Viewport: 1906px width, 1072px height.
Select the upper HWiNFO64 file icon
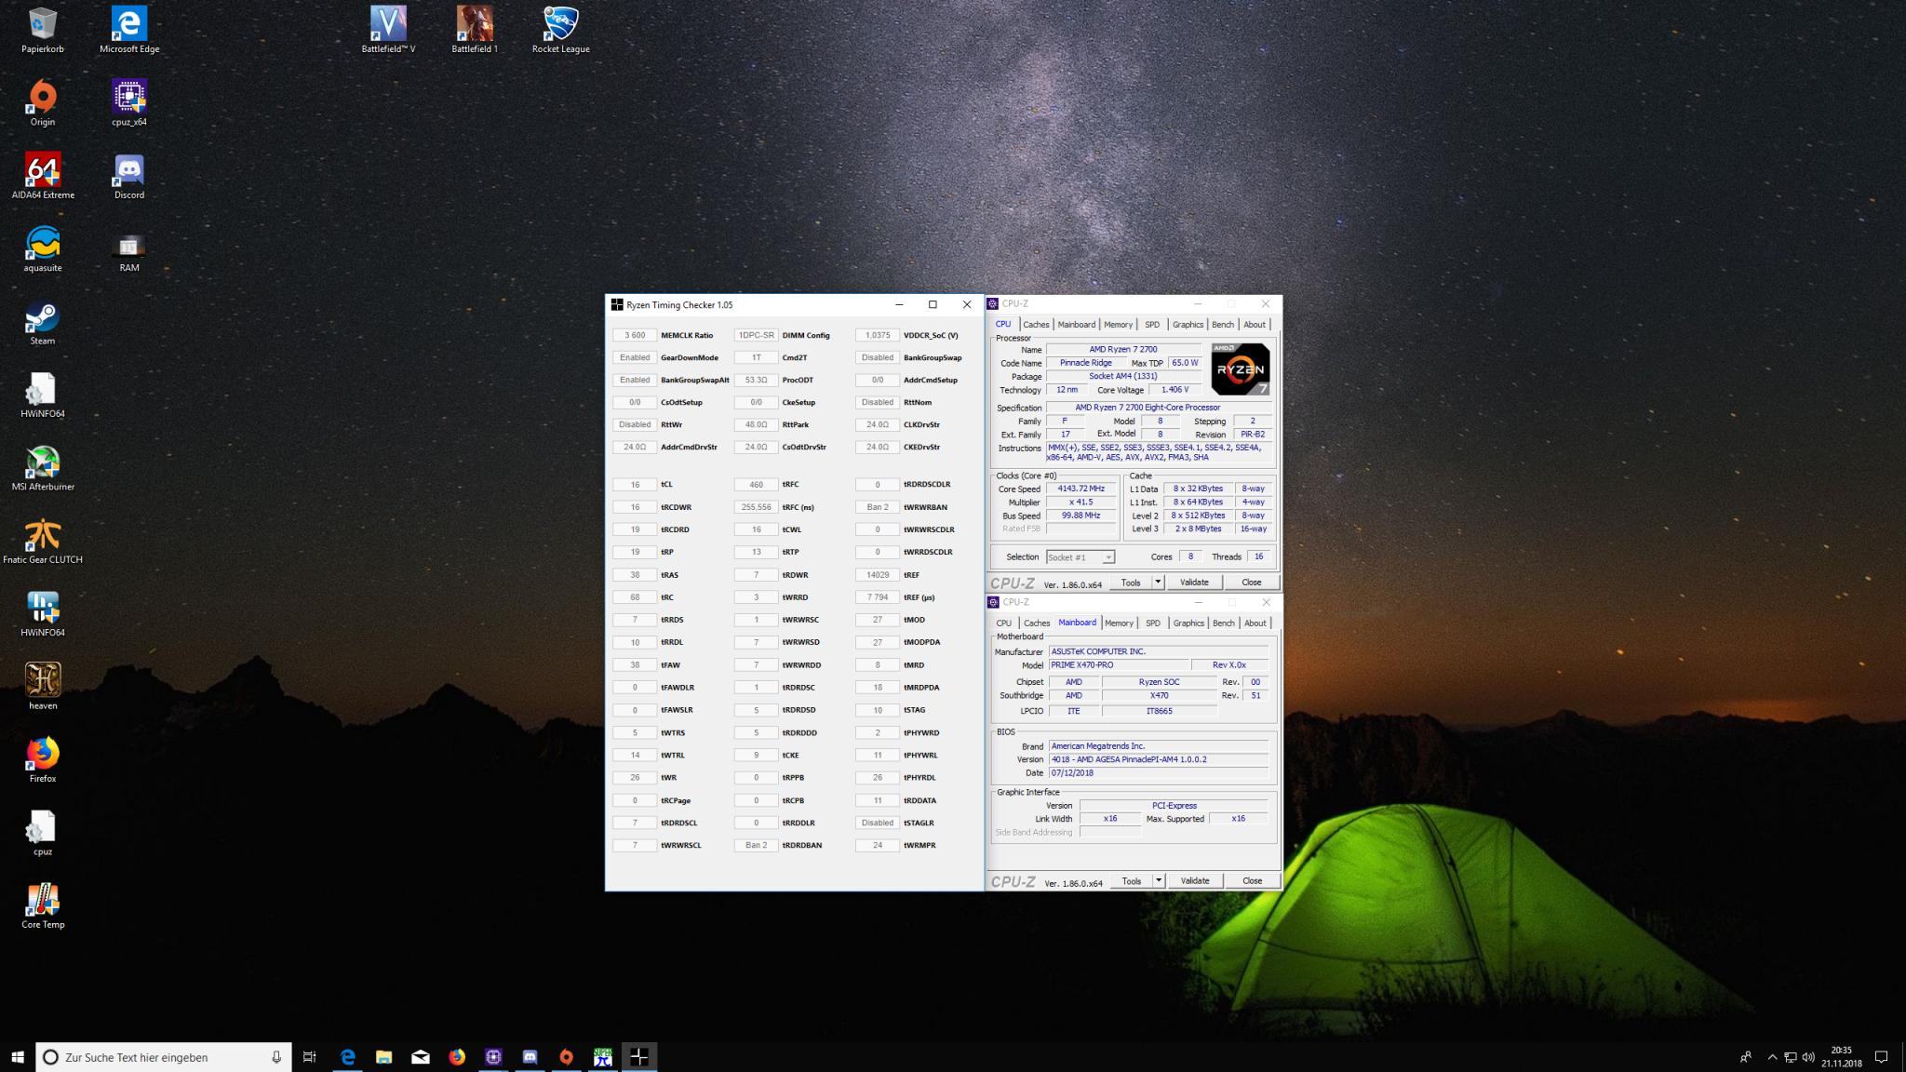coord(43,395)
